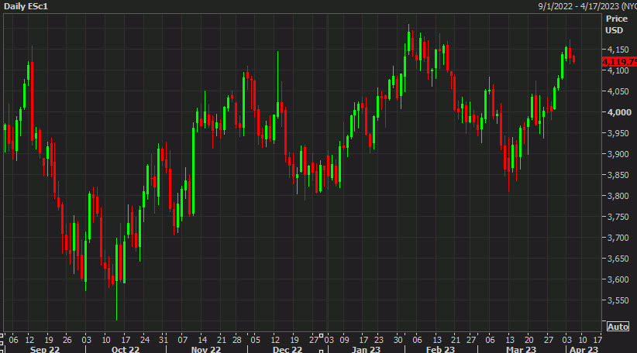Select the Mar 23 month label
The height and width of the screenshot is (353, 637).
click(x=522, y=349)
